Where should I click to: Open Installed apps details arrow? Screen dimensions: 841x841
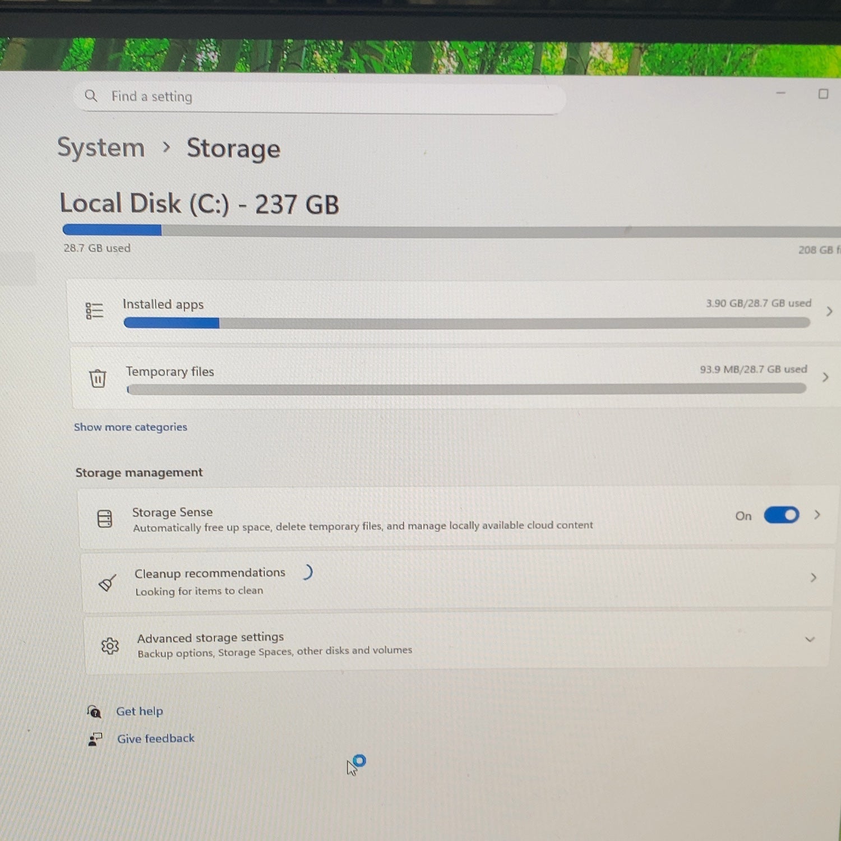click(829, 311)
